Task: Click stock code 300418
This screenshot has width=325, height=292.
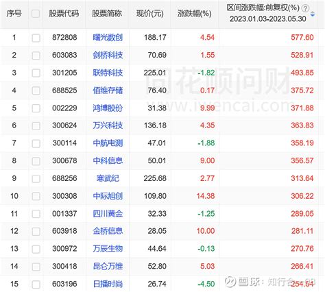Action: pyautogui.click(x=64, y=266)
